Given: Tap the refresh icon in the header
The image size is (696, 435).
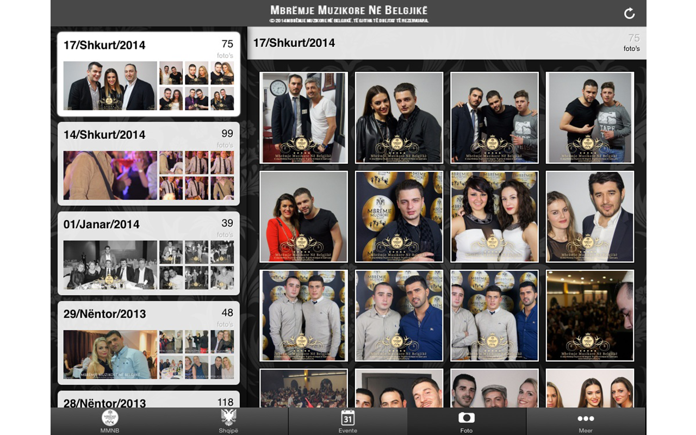Looking at the screenshot, I should (630, 14).
